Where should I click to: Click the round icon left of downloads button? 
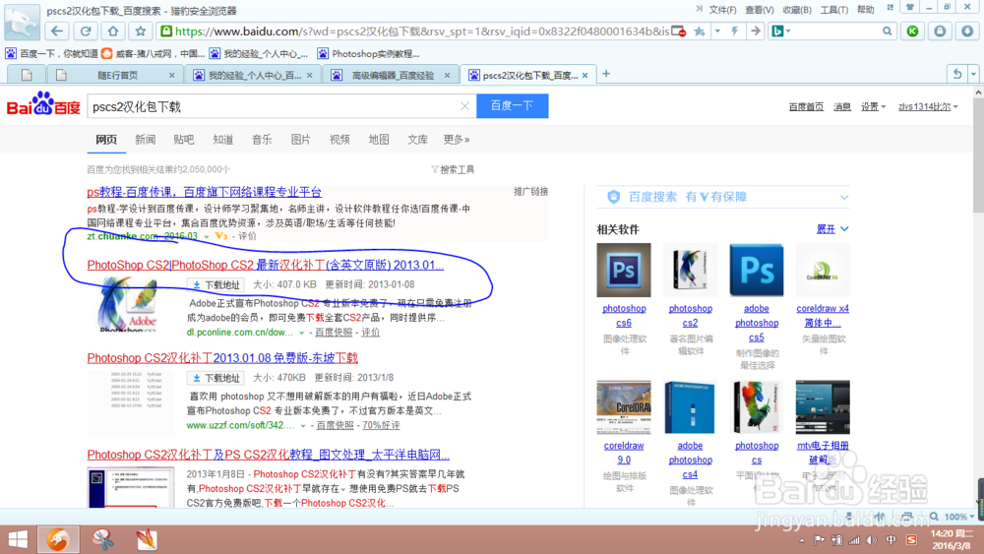[x=940, y=31]
